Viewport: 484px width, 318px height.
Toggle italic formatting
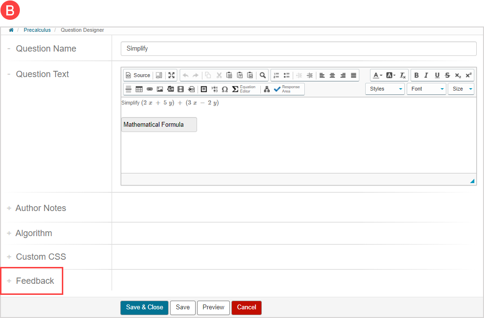426,75
